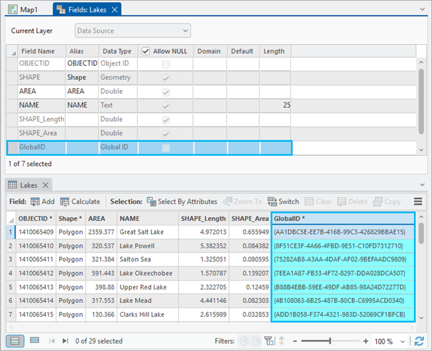Show selected records view
The image size is (432, 351).
click(x=34, y=341)
